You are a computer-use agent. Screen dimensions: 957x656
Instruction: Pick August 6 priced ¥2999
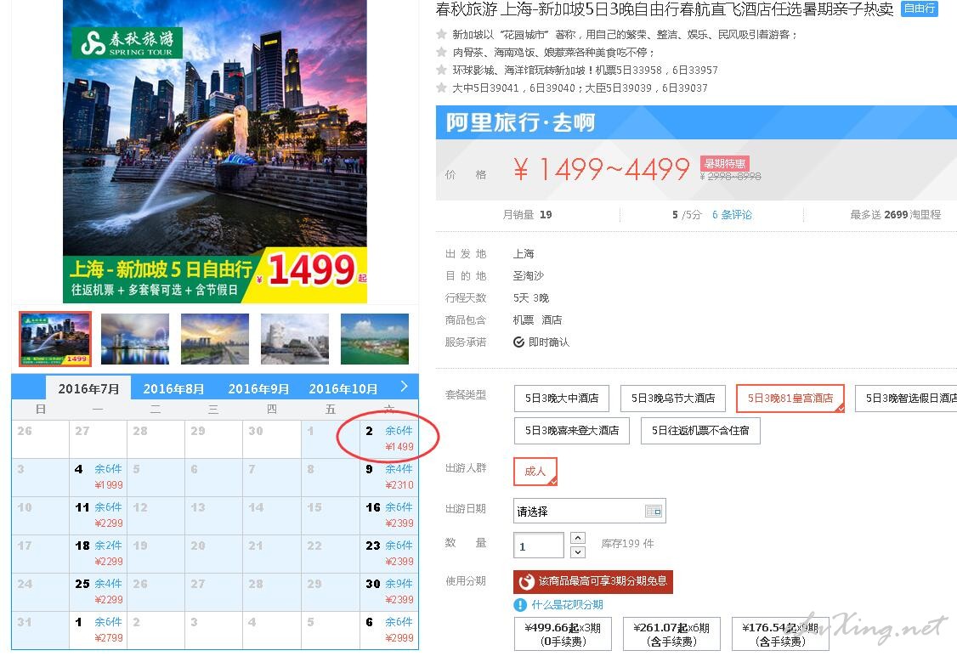[x=388, y=630]
